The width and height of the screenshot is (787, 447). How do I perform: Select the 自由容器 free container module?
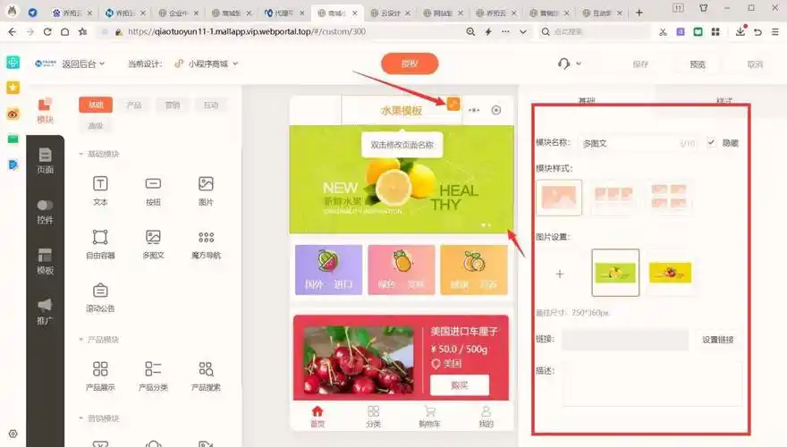[100, 244]
